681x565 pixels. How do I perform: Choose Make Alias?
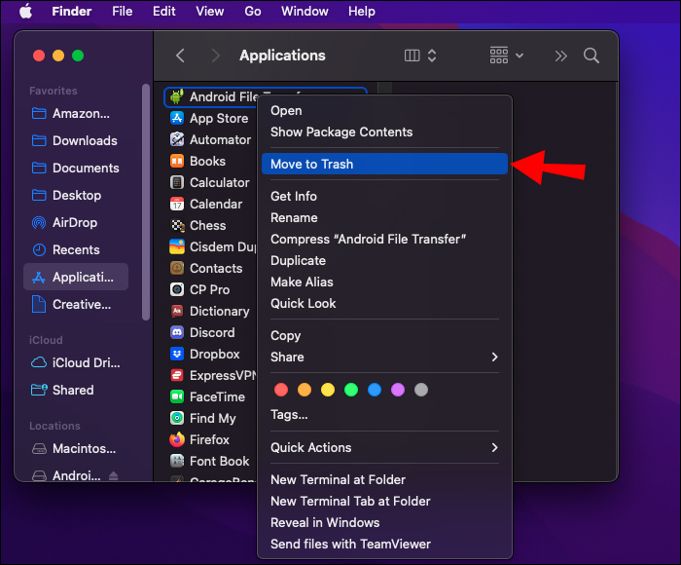tap(384, 282)
